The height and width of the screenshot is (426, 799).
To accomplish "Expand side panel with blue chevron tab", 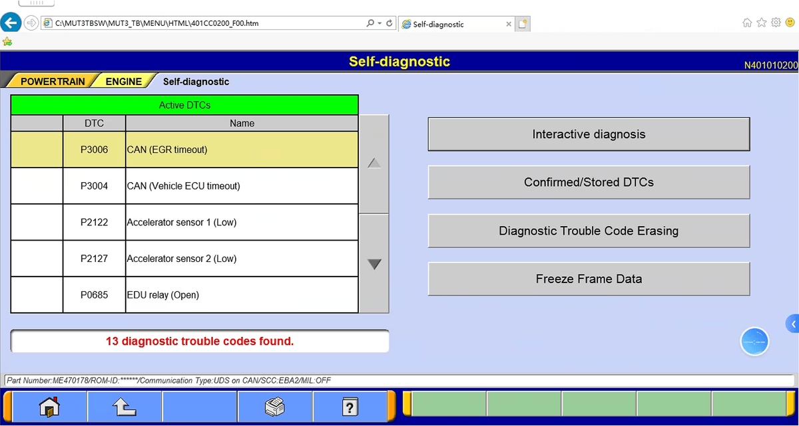I will [792, 324].
